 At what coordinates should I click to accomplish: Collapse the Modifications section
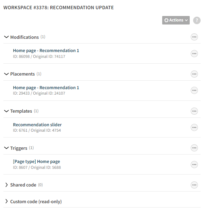tap(6, 37)
